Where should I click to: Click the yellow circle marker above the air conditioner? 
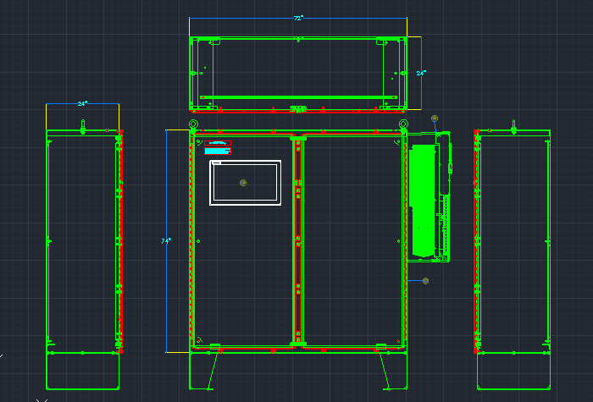pyautogui.click(x=435, y=118)
